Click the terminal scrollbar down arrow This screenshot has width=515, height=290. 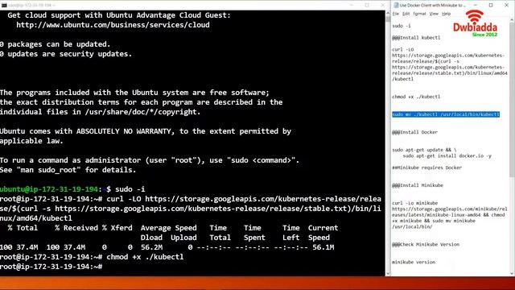(388, 273)
